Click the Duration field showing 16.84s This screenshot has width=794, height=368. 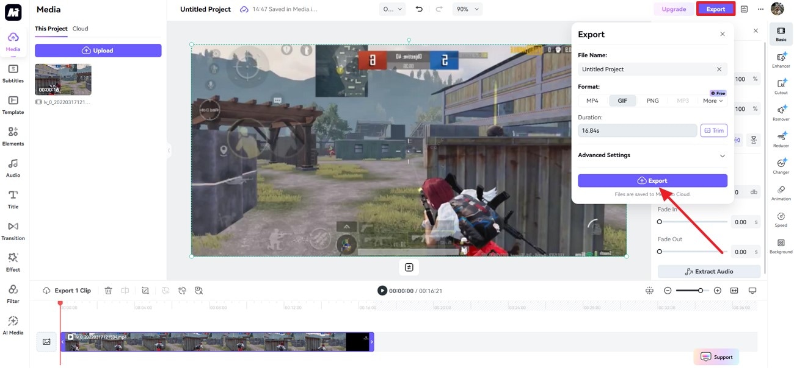pos(638,130)
